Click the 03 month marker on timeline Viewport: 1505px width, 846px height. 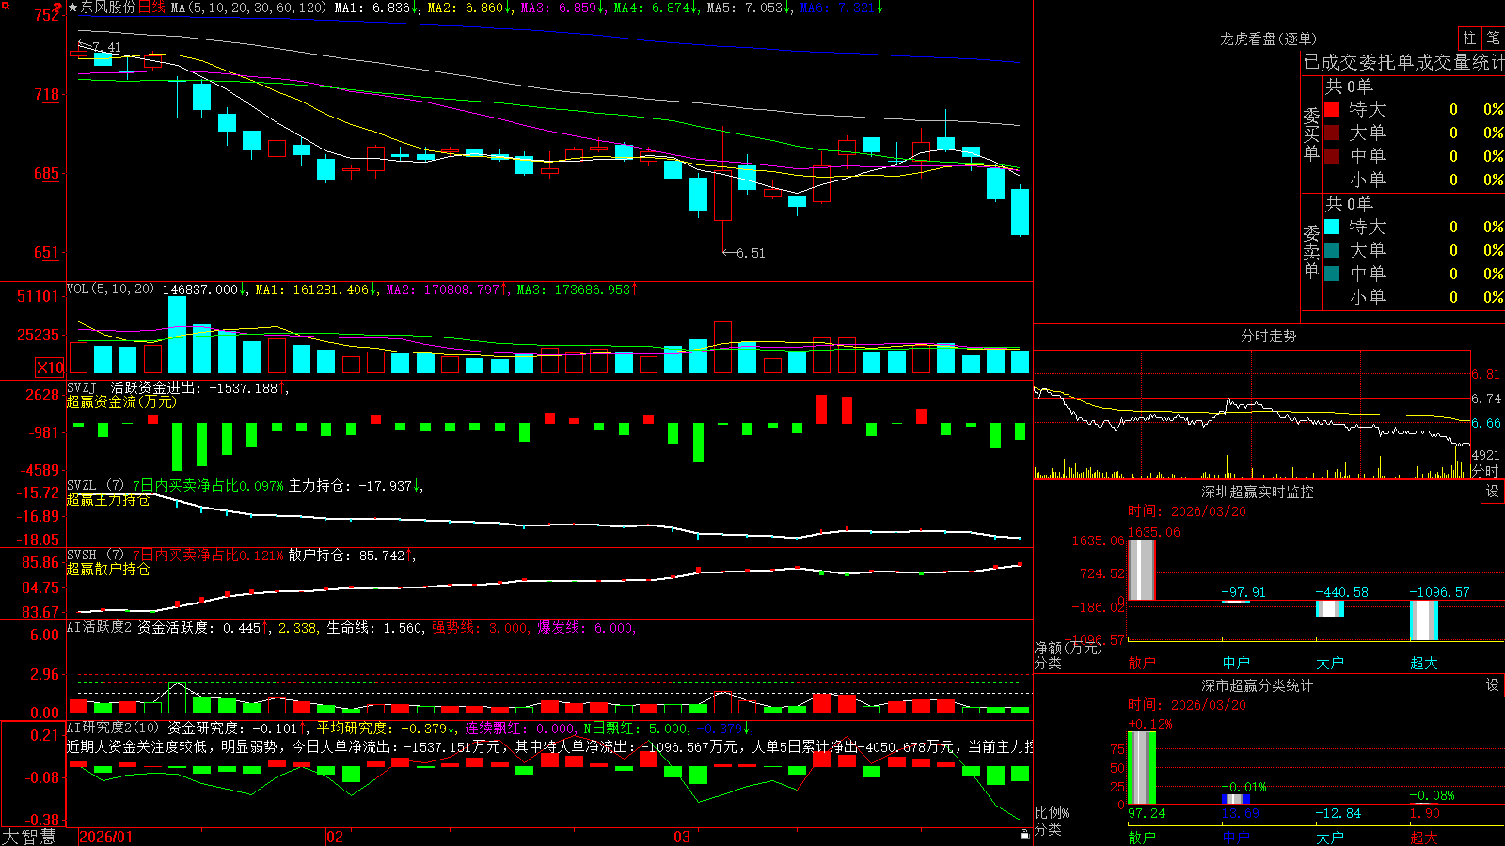click(682, 837)
